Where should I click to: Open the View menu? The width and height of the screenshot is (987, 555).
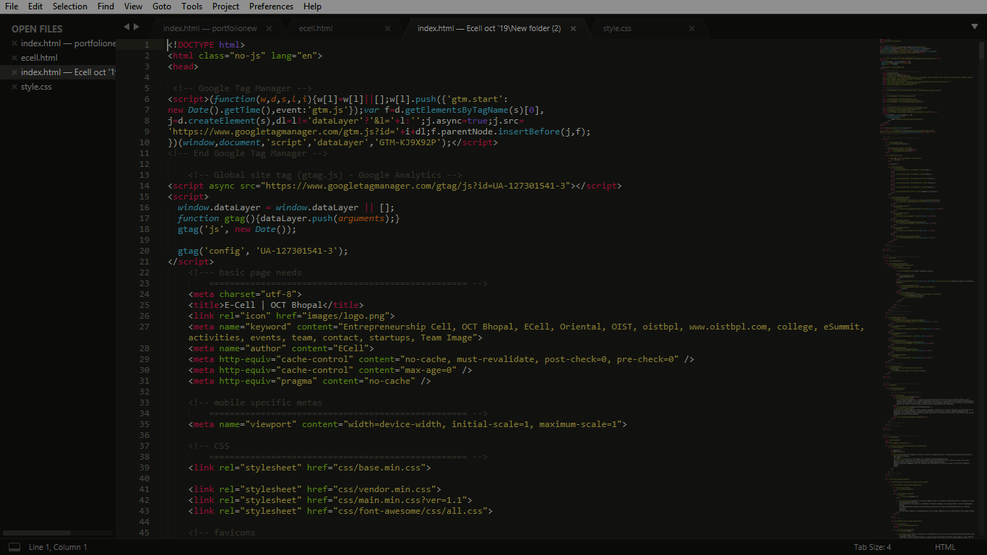click(133, 7)
